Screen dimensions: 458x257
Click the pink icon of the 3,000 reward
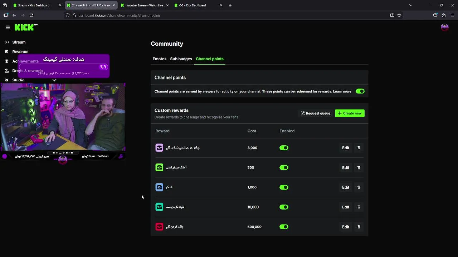tap(159, 148)
